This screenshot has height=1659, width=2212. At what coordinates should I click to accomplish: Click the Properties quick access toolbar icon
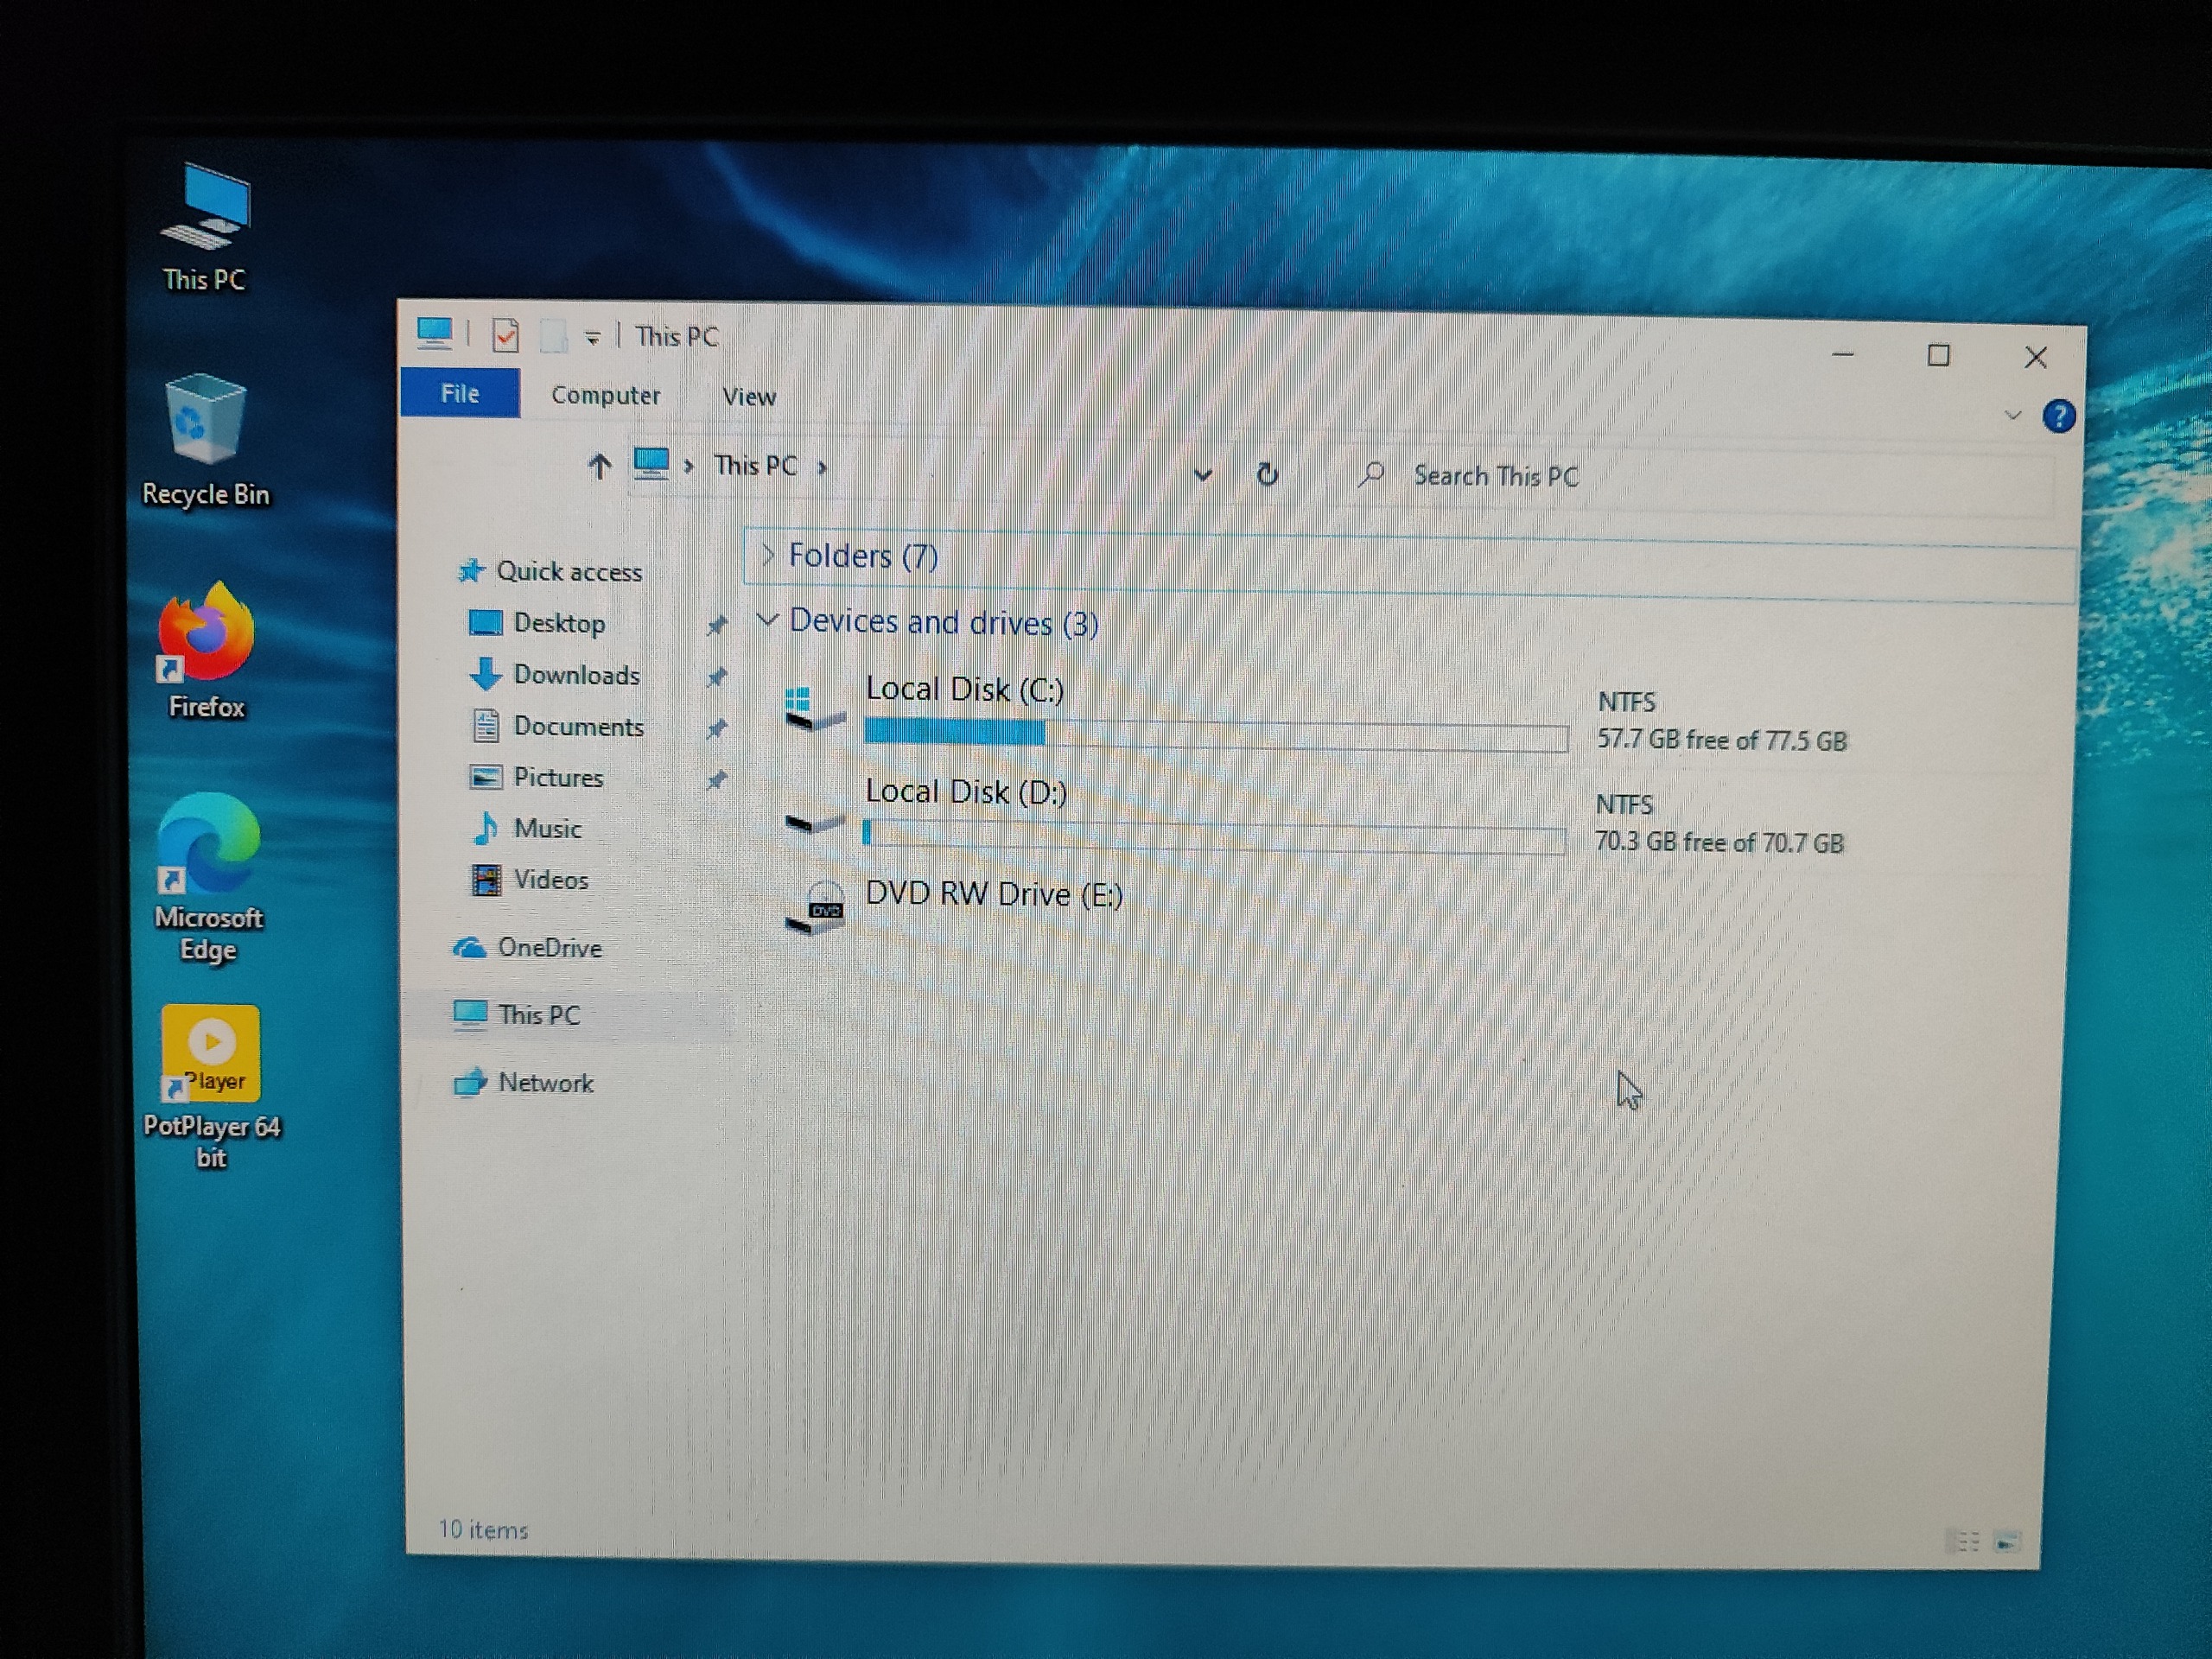pos(506,335)
